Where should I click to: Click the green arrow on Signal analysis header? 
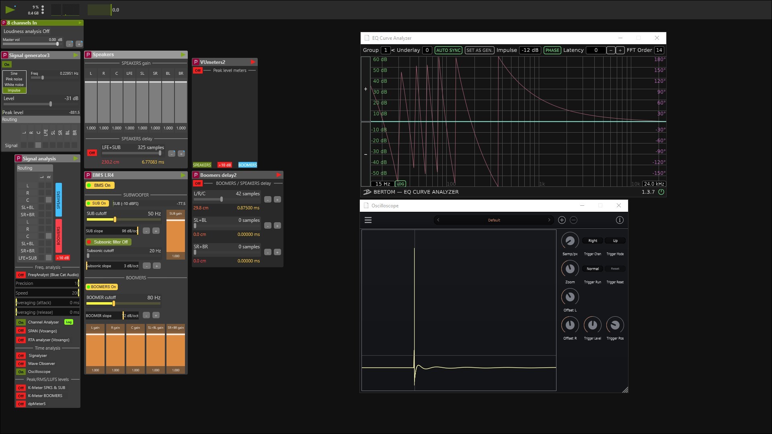click(76, 159)
